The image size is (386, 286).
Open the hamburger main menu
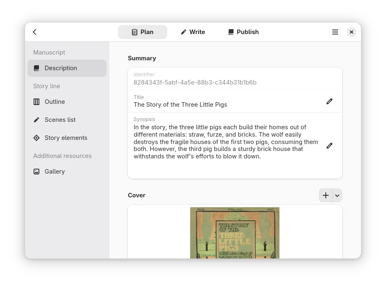click(x=335, y=32)
